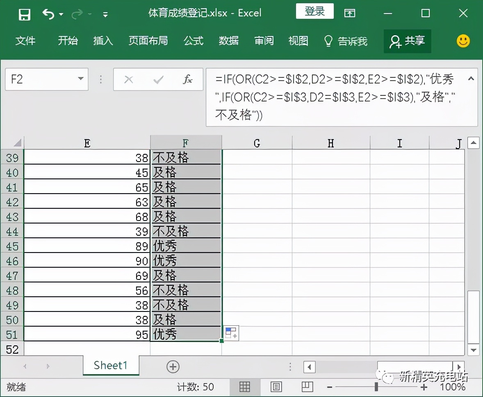Click the Save icon
Image resolution: width=483 pixels, height=397 pixels.
[24, 13]
